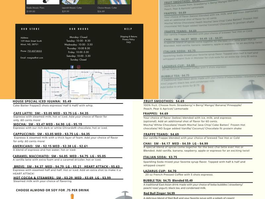
Task: Click FRAPPES: $4.69 in lower menu
Action: coord(155,113)
